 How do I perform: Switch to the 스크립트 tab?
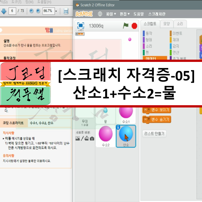[x=150, y=24]
